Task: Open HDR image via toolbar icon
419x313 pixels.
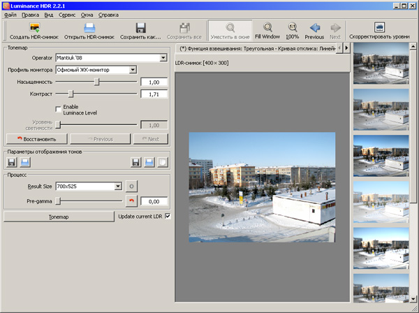Action: point(89,27)
